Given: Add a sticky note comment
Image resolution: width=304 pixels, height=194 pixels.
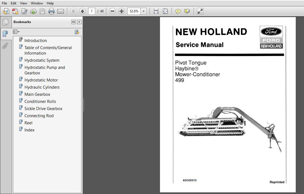Looking at the screenshot, I should coord(178,11).
